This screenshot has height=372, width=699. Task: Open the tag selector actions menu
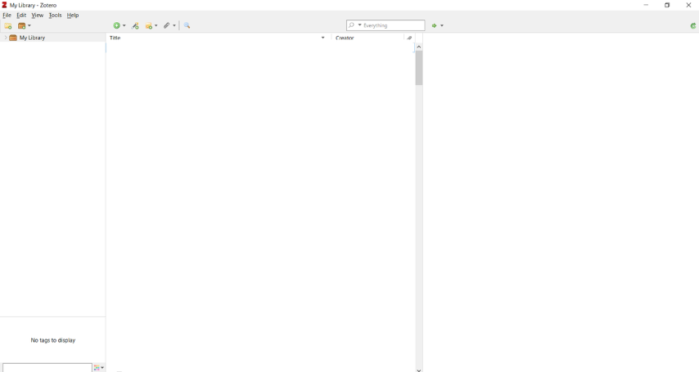point(99,368)
